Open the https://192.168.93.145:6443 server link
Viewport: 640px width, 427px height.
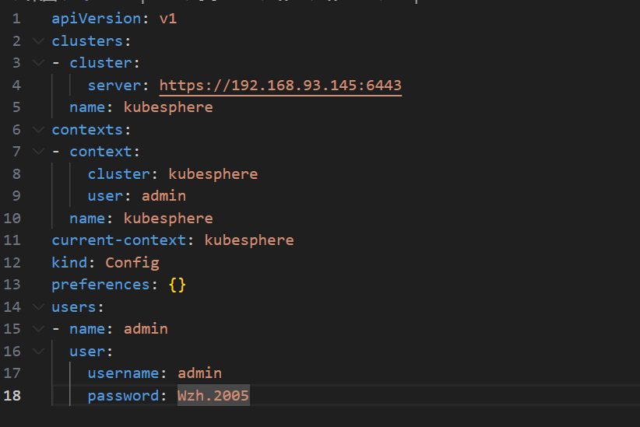[280, 86]
